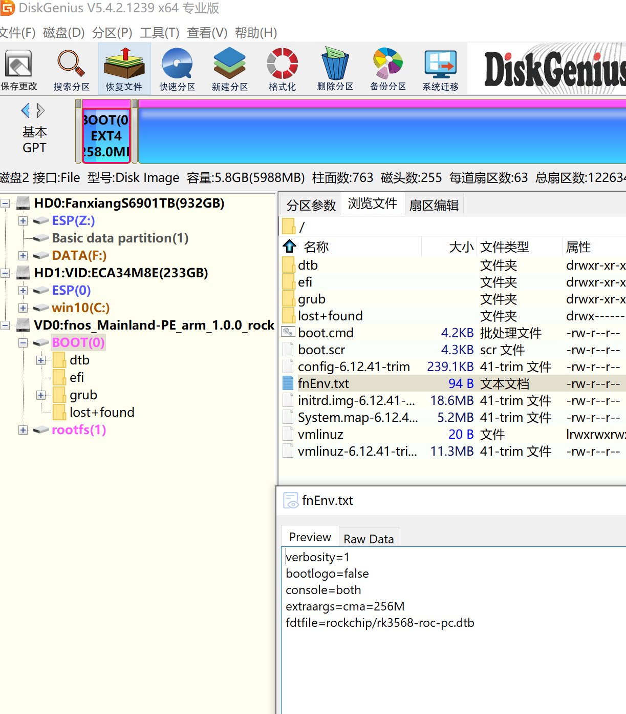Click the Save Changes (保存更改) toolbar icon
The image size is (626, 714).
coord(19,70)
